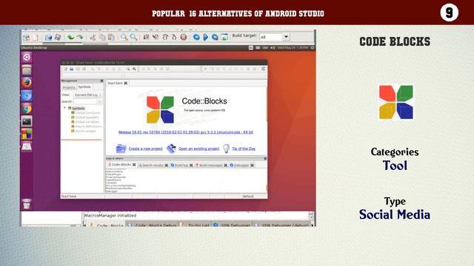Close the Management panel
Image resolution: width=474 pixels, height=266 pixels.
[x=101, y=81]
